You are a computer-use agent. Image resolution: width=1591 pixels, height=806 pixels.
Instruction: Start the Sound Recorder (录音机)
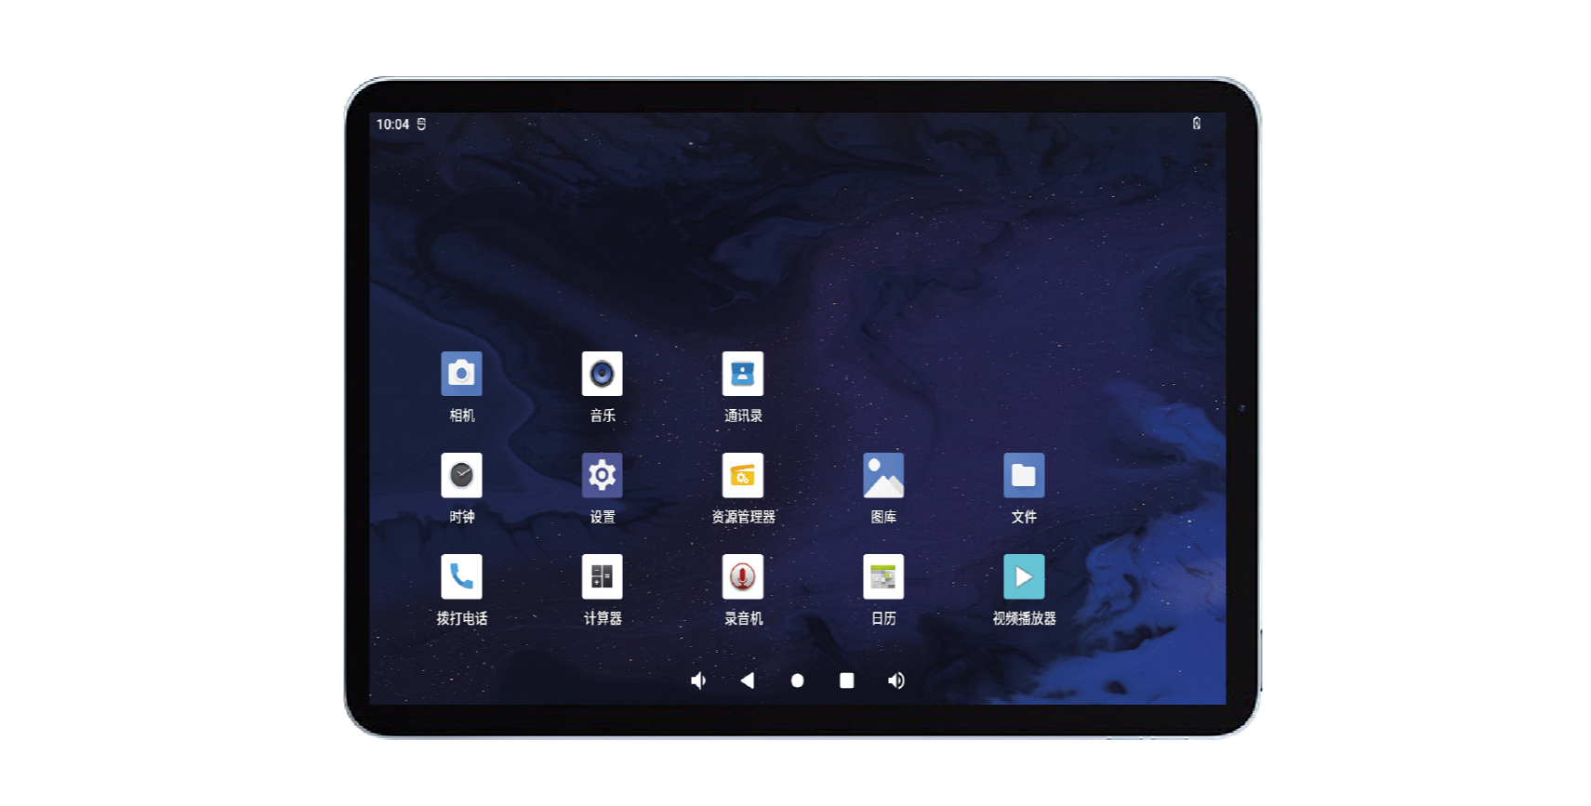pyautogui.click(x=742, y=576)
